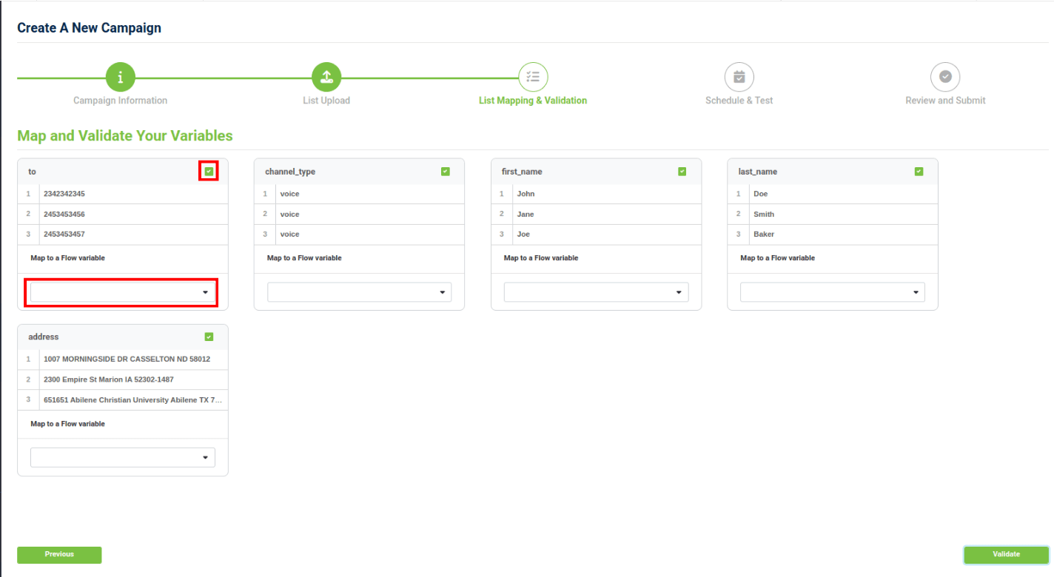Uncheck the 'to' column checkbox

pyautogui.click(x=209, y=172)
